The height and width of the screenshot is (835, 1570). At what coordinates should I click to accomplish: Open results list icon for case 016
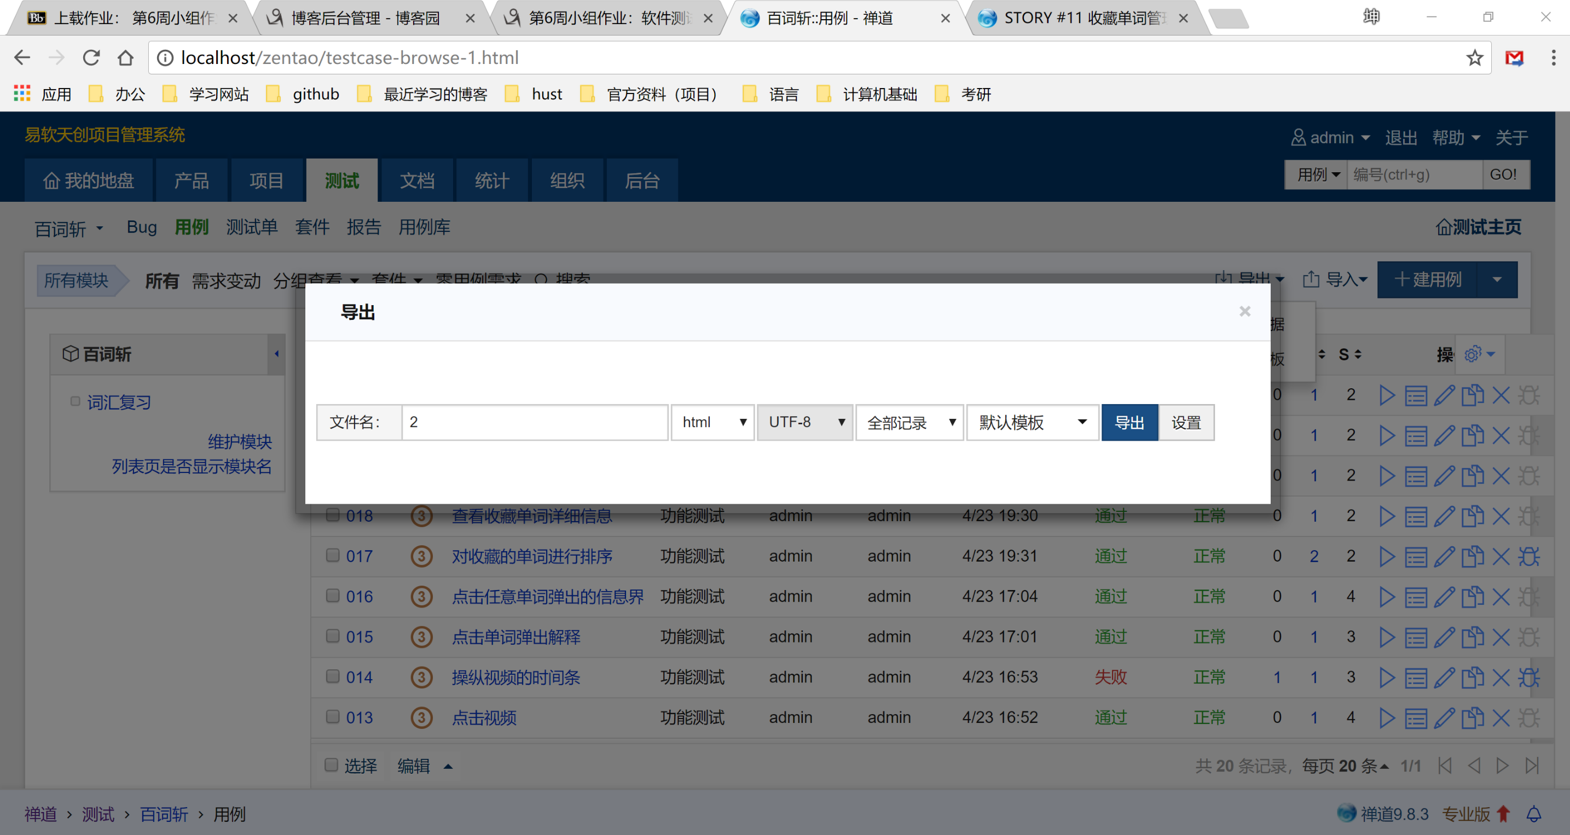tap(1415, 596)
